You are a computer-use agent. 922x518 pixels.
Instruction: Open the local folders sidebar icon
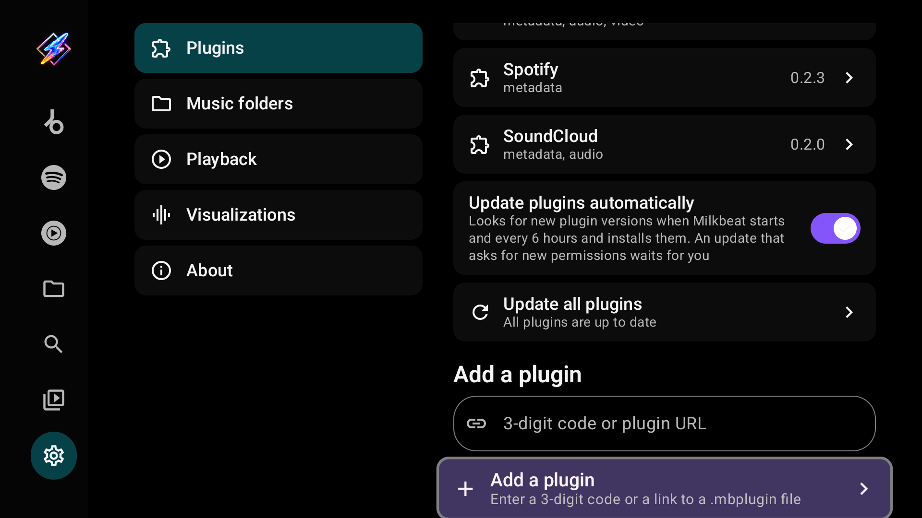pyautogui.click(x=54, y=289)
